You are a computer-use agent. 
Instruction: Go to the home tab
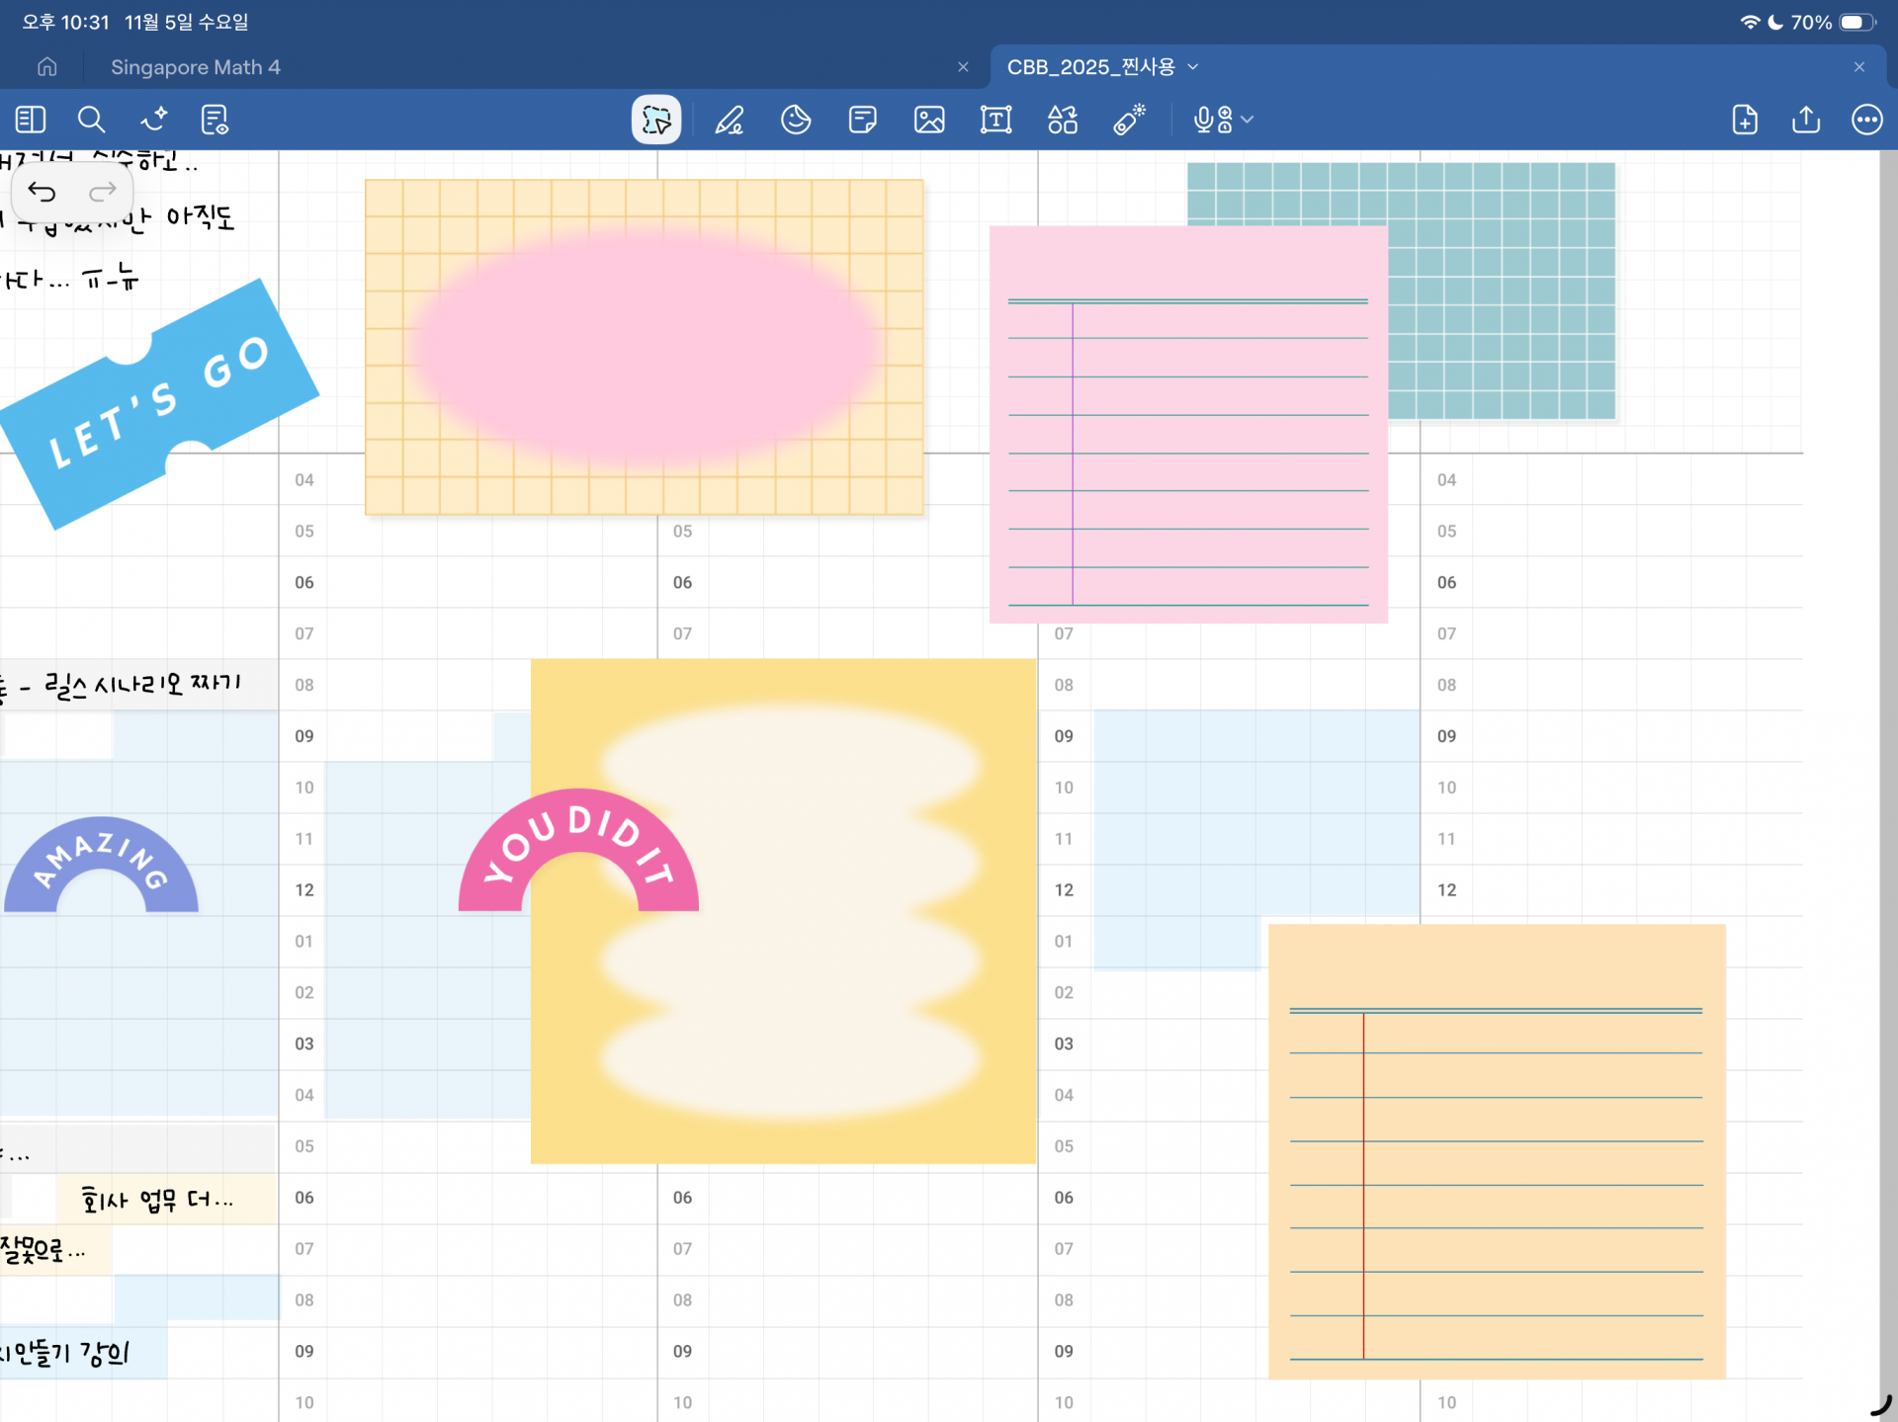point(46,66)
